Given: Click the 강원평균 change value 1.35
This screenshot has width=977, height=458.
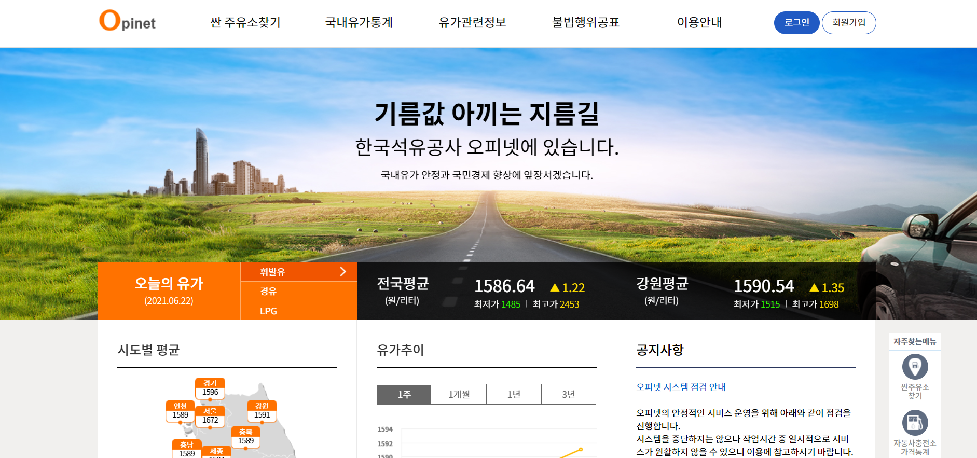Looking at the screenshot, I should [833, 288].
